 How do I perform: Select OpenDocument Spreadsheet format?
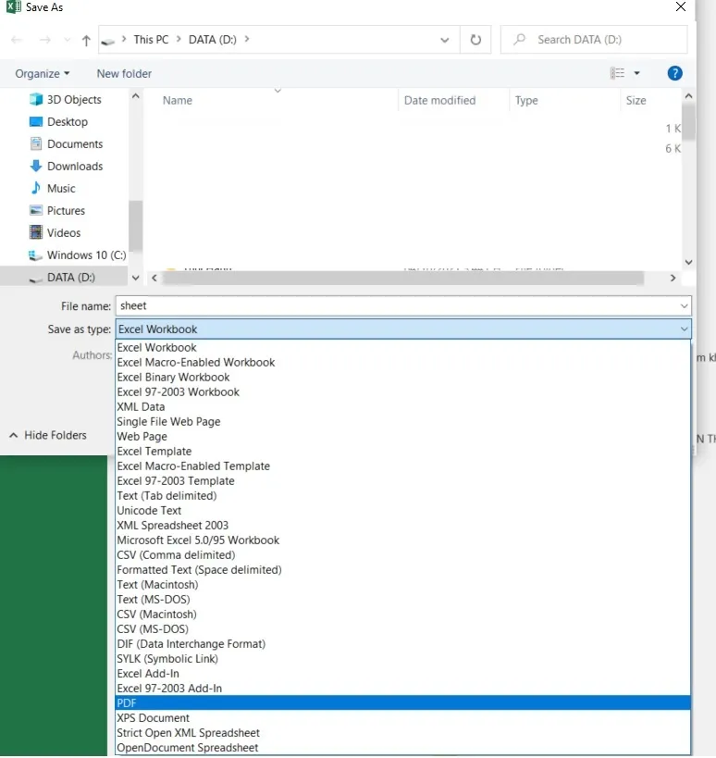(188, 748)
